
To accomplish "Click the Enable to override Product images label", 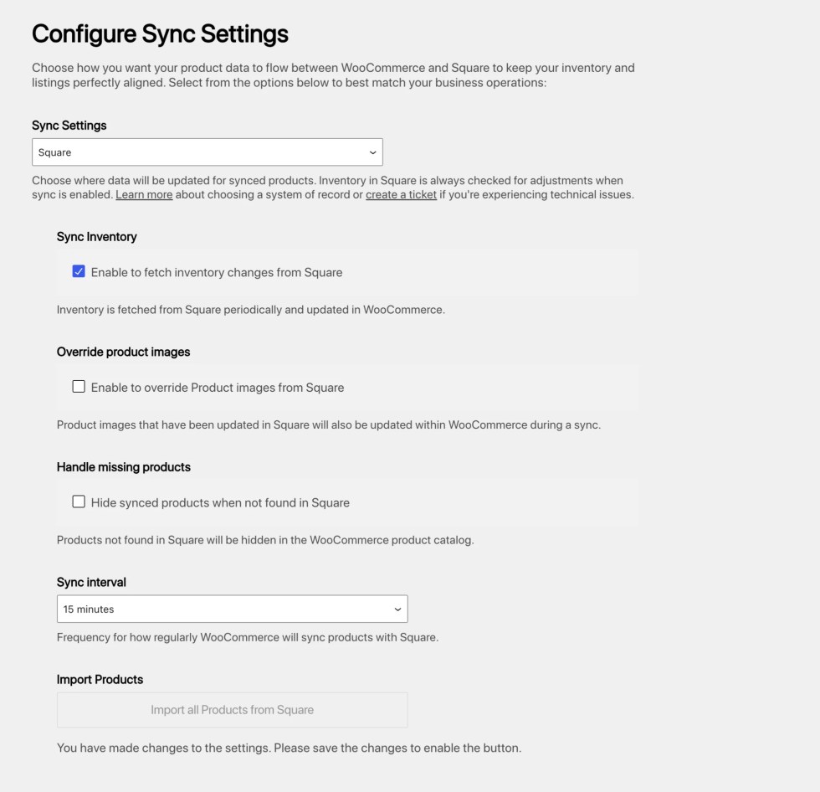I will 218,388.
